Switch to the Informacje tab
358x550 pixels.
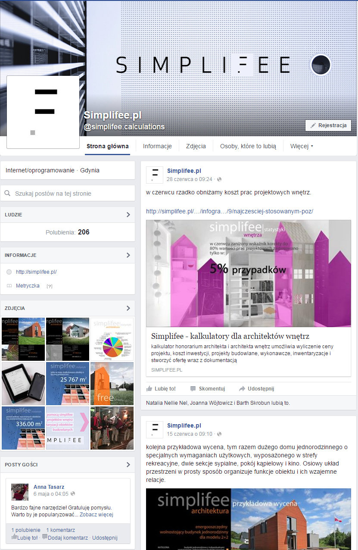(x=157, y=146)
